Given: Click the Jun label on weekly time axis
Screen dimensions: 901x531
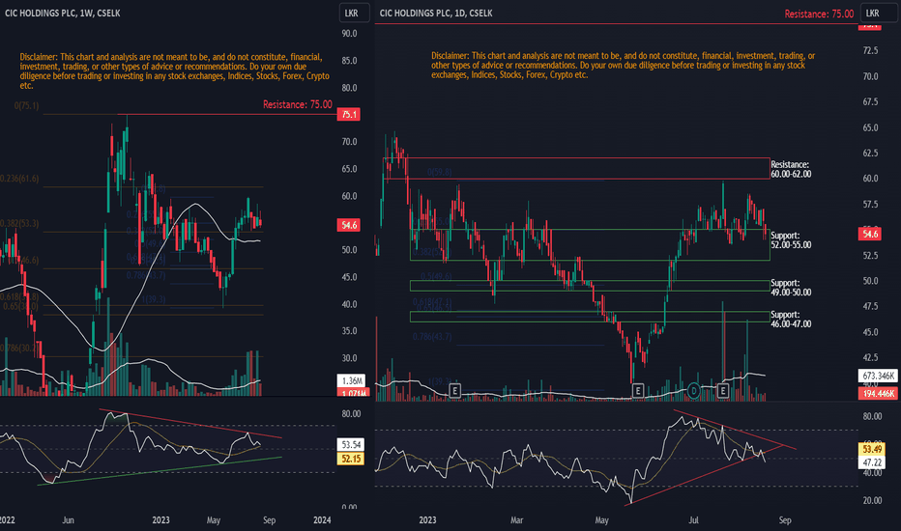Looking at the screenshot, I should tap(68, 520).
